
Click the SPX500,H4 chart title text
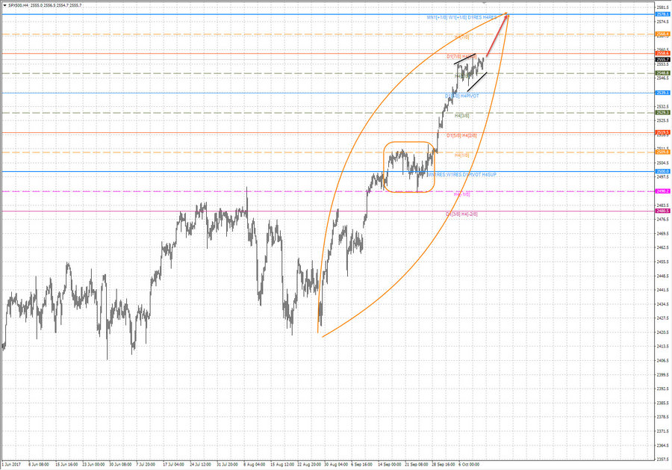tap(22, 4)
